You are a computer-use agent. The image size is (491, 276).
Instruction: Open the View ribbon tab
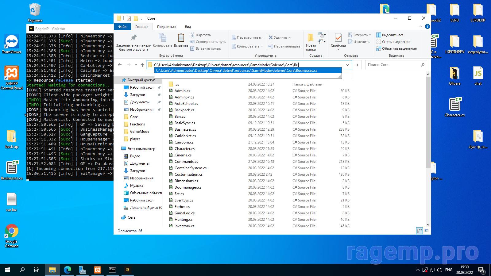pyautogui.click(x=188, y=27)
